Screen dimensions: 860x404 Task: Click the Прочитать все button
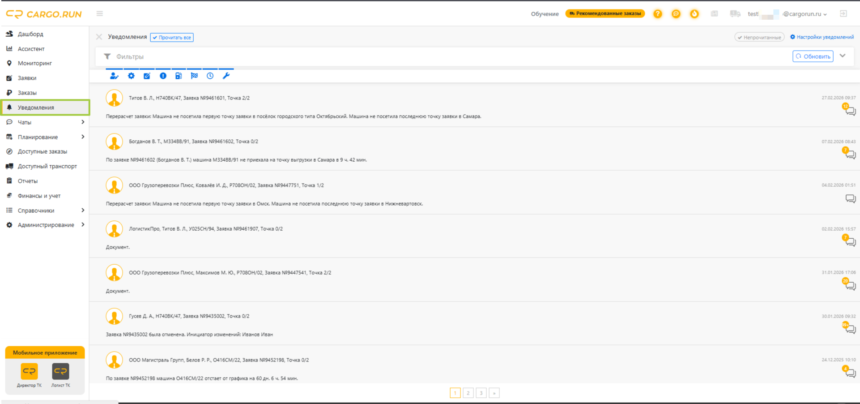(172, 37)
